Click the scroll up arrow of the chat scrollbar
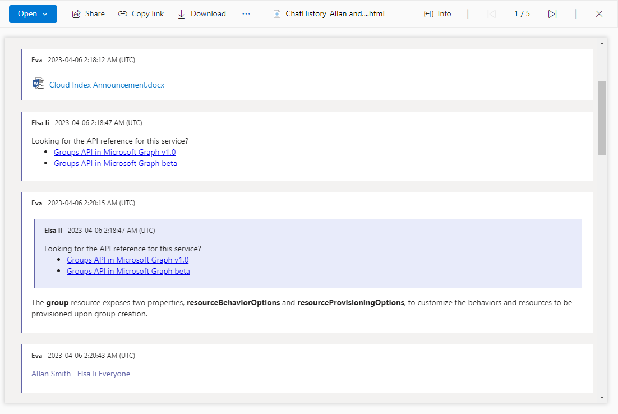This screenshot has width=618, height=414. tap(602, 43)
